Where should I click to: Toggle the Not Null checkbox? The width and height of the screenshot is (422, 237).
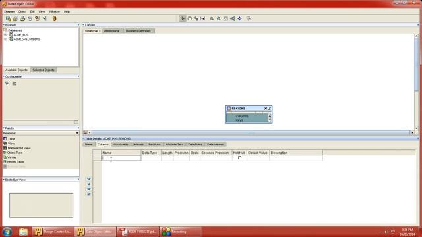(239, 158)
